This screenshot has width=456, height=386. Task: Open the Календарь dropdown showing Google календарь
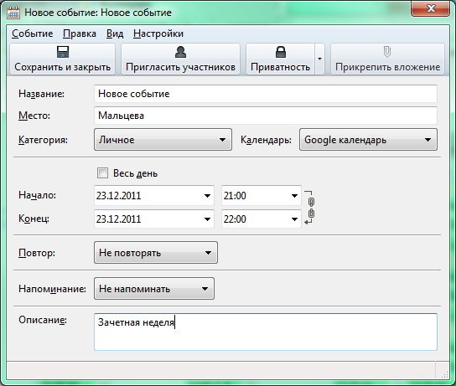point(368,140)
